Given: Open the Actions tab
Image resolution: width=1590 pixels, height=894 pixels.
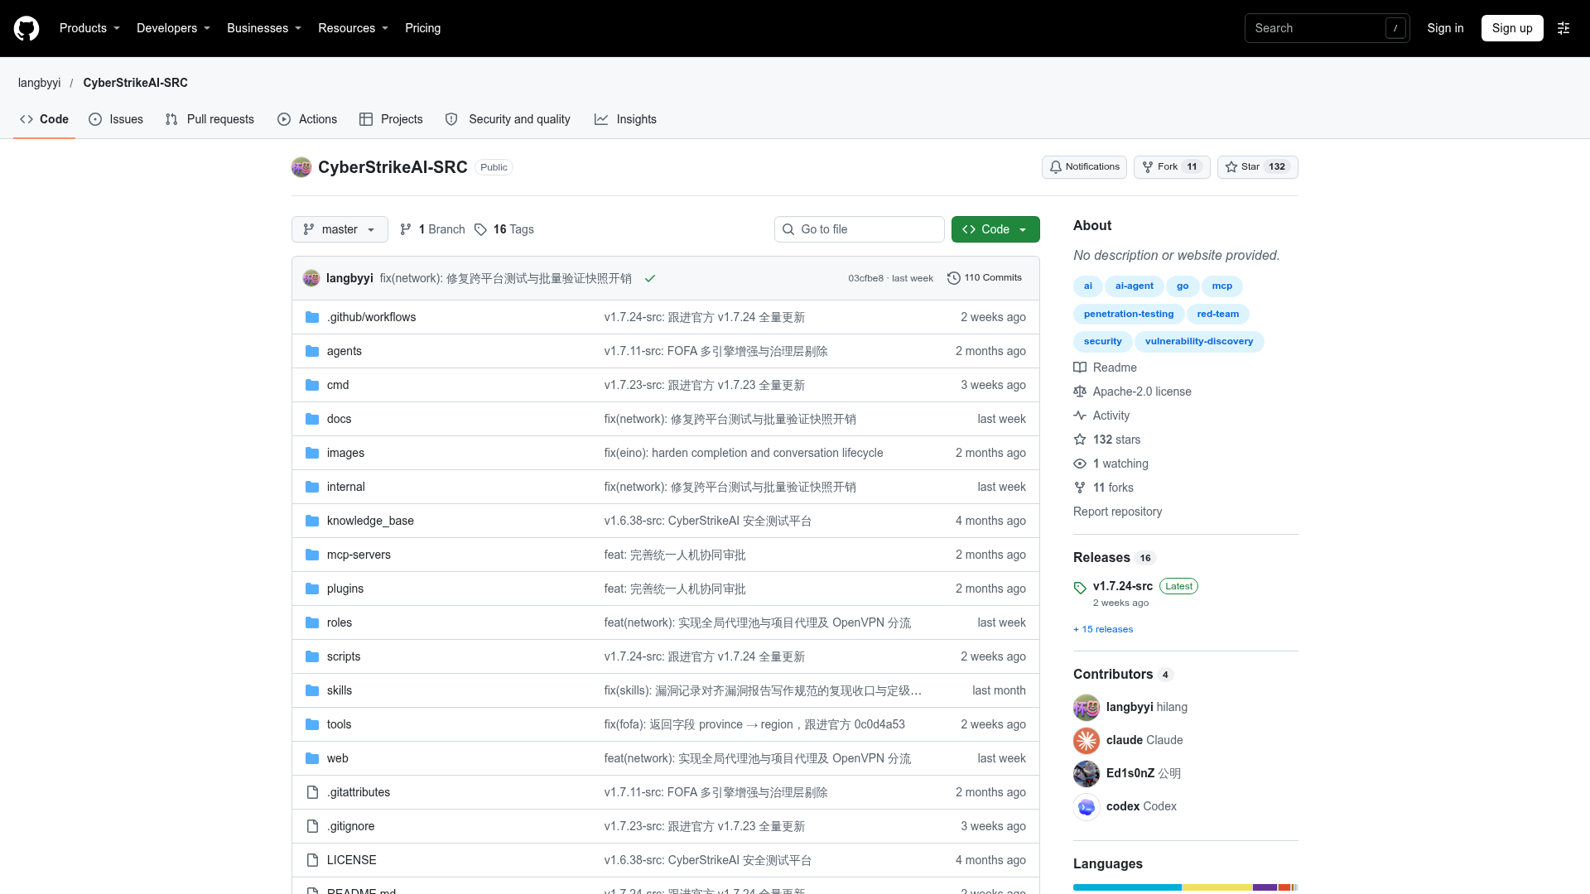Looking at the screenshot, I should tap(307, 119).
